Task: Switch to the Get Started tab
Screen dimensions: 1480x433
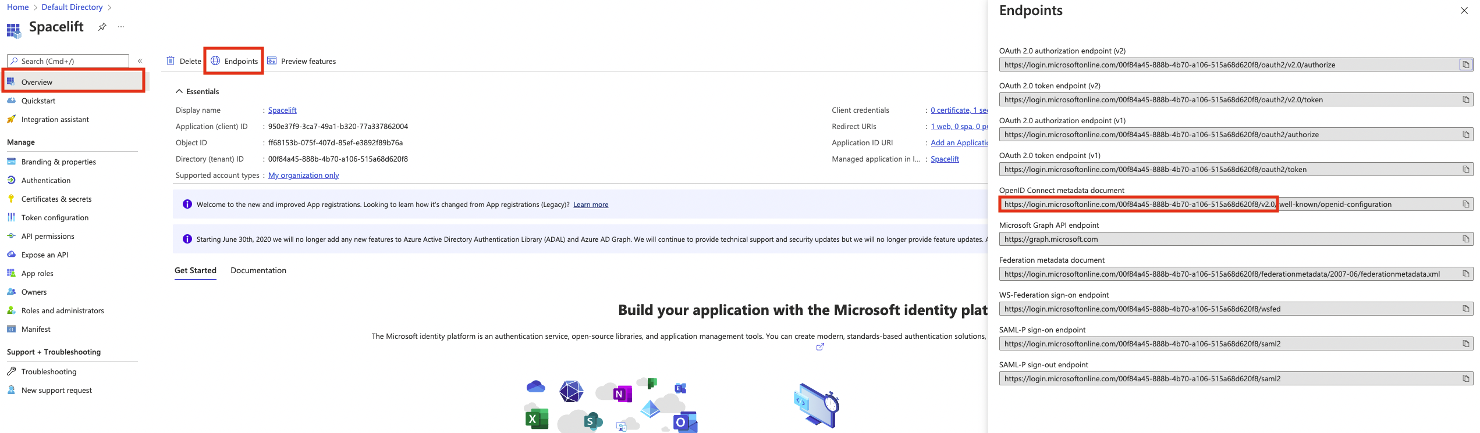Action: pyautogui.click(x=196, y=270)
